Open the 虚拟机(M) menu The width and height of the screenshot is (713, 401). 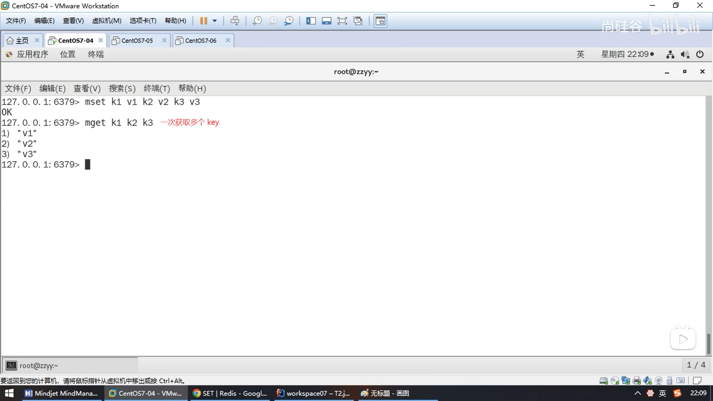point(107,21)
